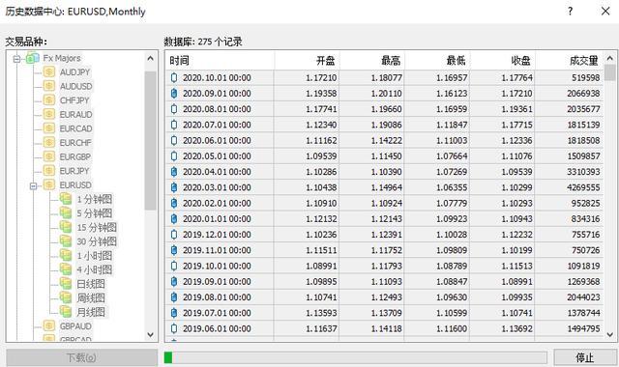Collapse the EURUSD tree node

click(x=34, y=186)
